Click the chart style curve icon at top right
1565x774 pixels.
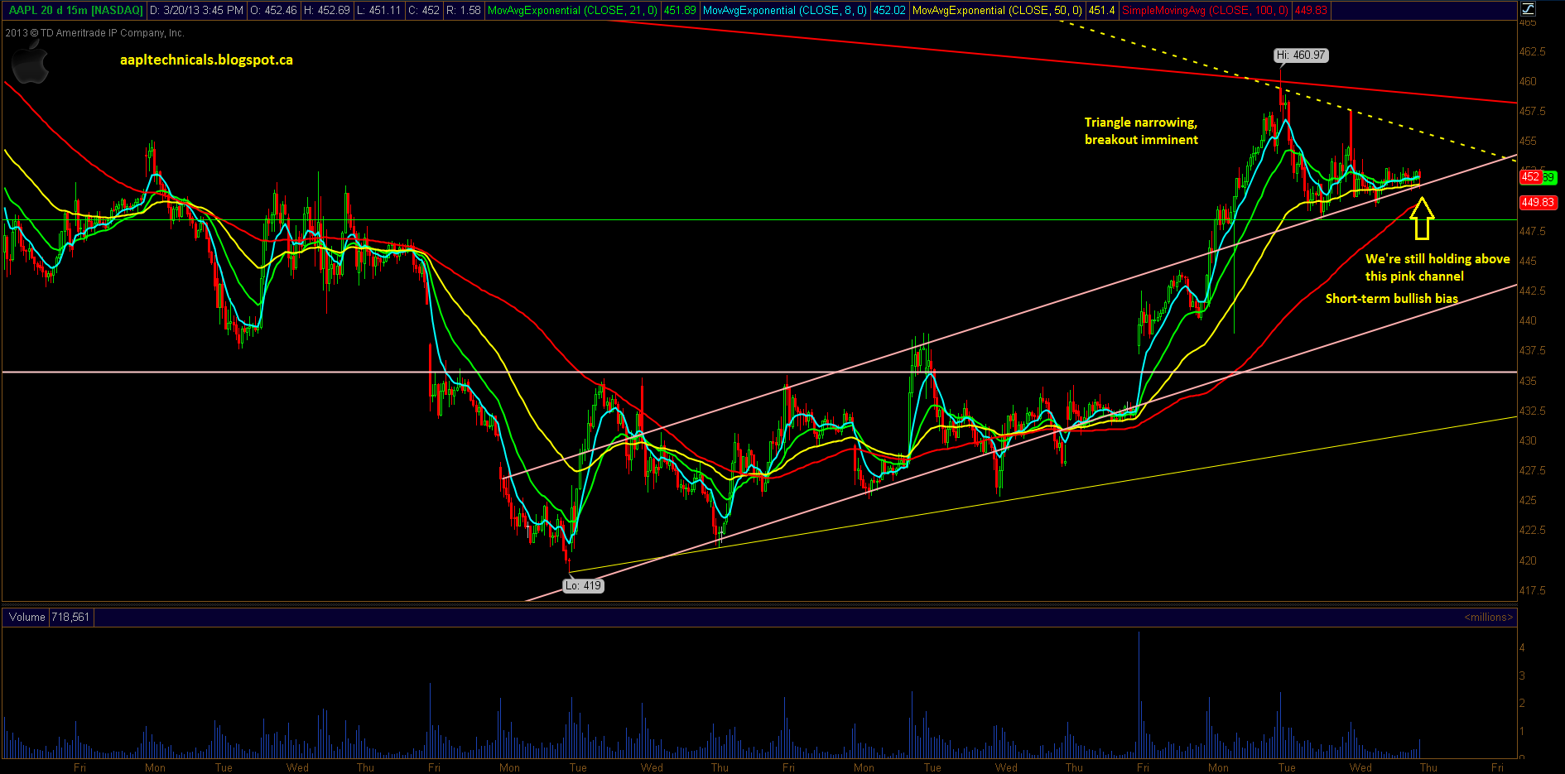click(1529, 10)
